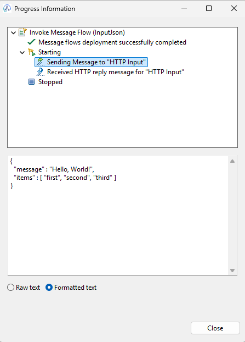This screenshot has height=342, width=245.
Task: Select Sending Message to HTTP Input entry
Action: click(96, 62)
